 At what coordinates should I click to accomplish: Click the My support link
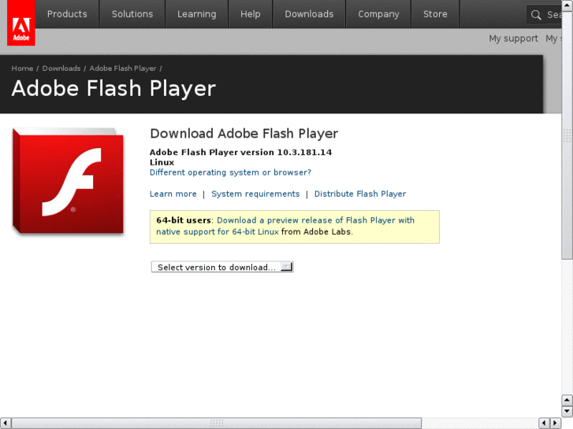pyautogui.click(x=513, y=39)
